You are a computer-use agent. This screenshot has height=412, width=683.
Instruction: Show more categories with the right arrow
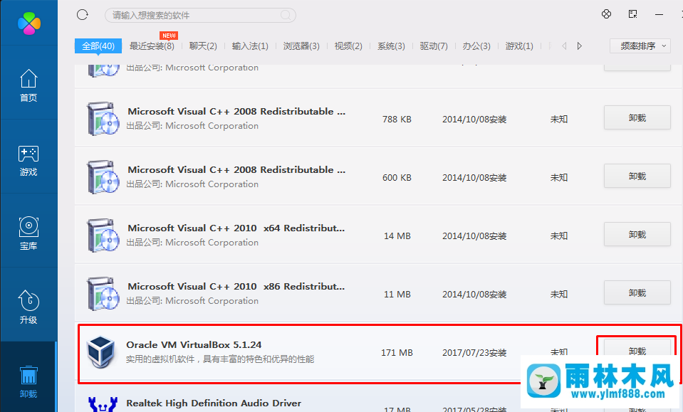click(x=579, y=46)
